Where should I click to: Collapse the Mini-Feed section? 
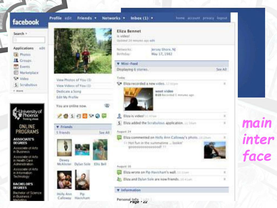118,64
